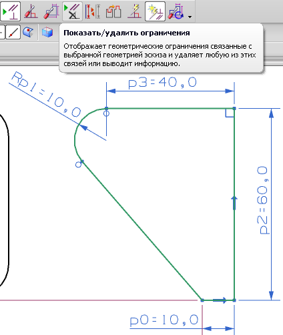This screenshot has height=335, width=283.
Task: Select the Rp1=10,0 radius dimension
Action: [46, 95]
